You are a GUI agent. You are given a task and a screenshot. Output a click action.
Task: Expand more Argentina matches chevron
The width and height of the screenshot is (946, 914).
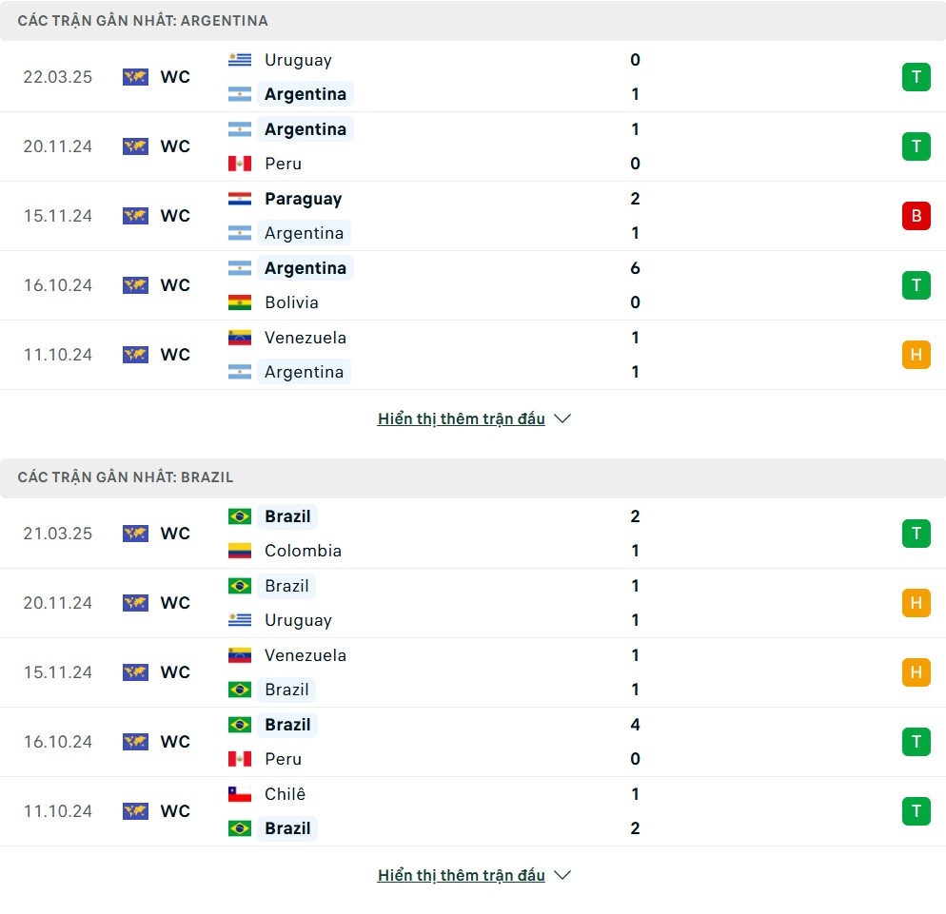tap(562, 418)
